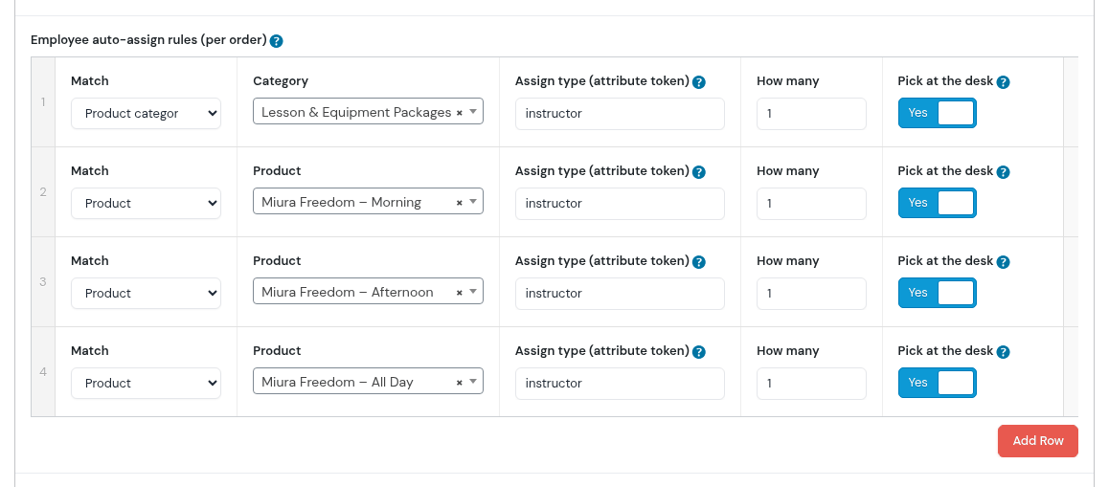
Task: Click Assign type help icon in row 2
Action: click(x=699, y=172)
